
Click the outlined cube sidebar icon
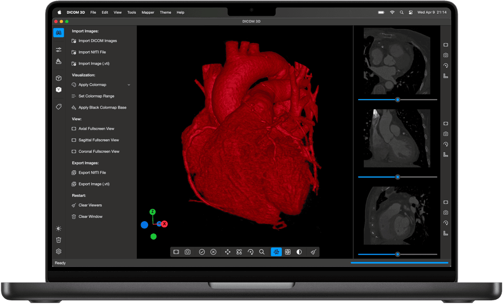pos(58,78)
